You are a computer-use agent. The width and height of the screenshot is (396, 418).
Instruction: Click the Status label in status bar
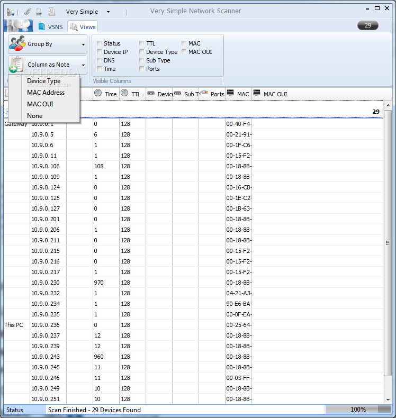pyautogui.click(x=15, y=410)
